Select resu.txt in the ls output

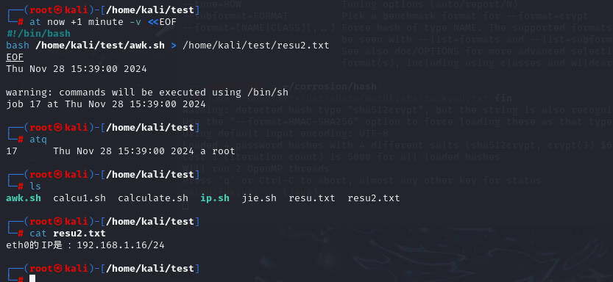click(312, 198)
